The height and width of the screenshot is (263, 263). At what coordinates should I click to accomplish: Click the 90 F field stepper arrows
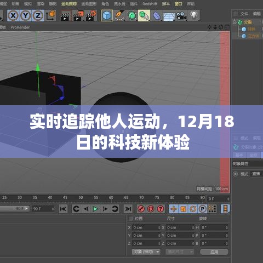53,209
